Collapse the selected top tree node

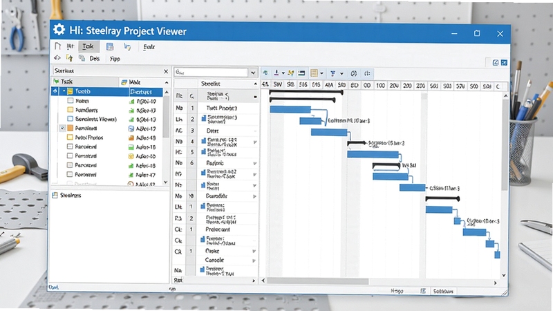click(64, 91)
